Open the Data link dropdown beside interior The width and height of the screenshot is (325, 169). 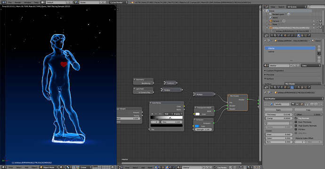coord(311,66)
